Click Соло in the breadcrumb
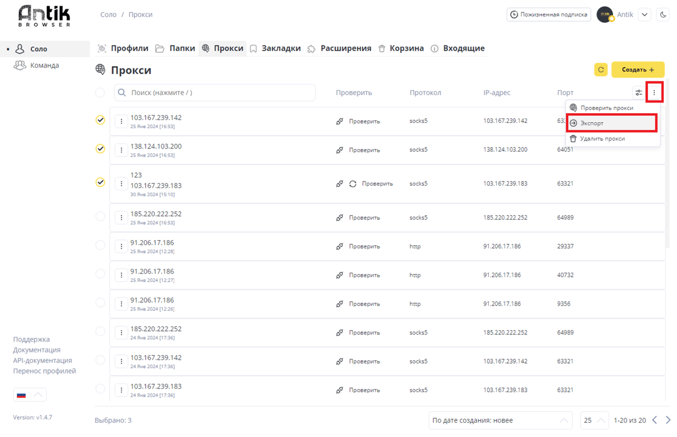The height and width of the screenshot is (437, 677). pos(108,15)
